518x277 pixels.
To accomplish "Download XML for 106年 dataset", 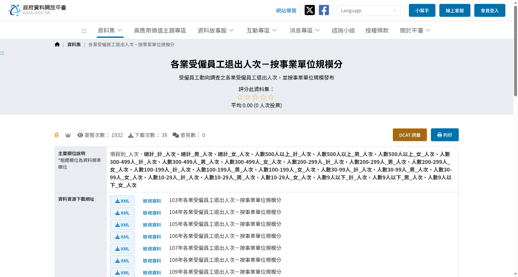I will (x=122, y=237).
